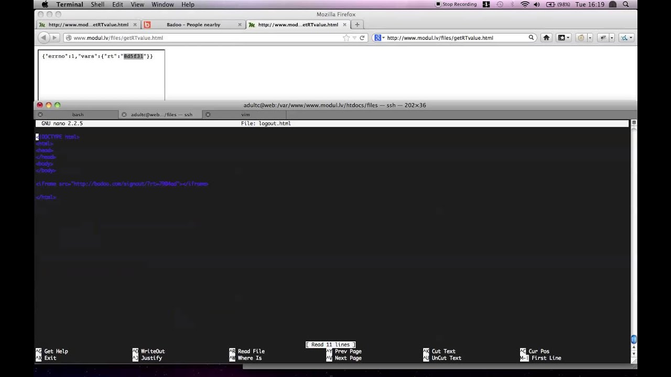
Task: Open the Wi-Fi status menu
Action: tap(525, 4)
